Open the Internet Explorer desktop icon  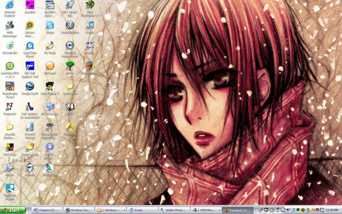pos(10,9)
